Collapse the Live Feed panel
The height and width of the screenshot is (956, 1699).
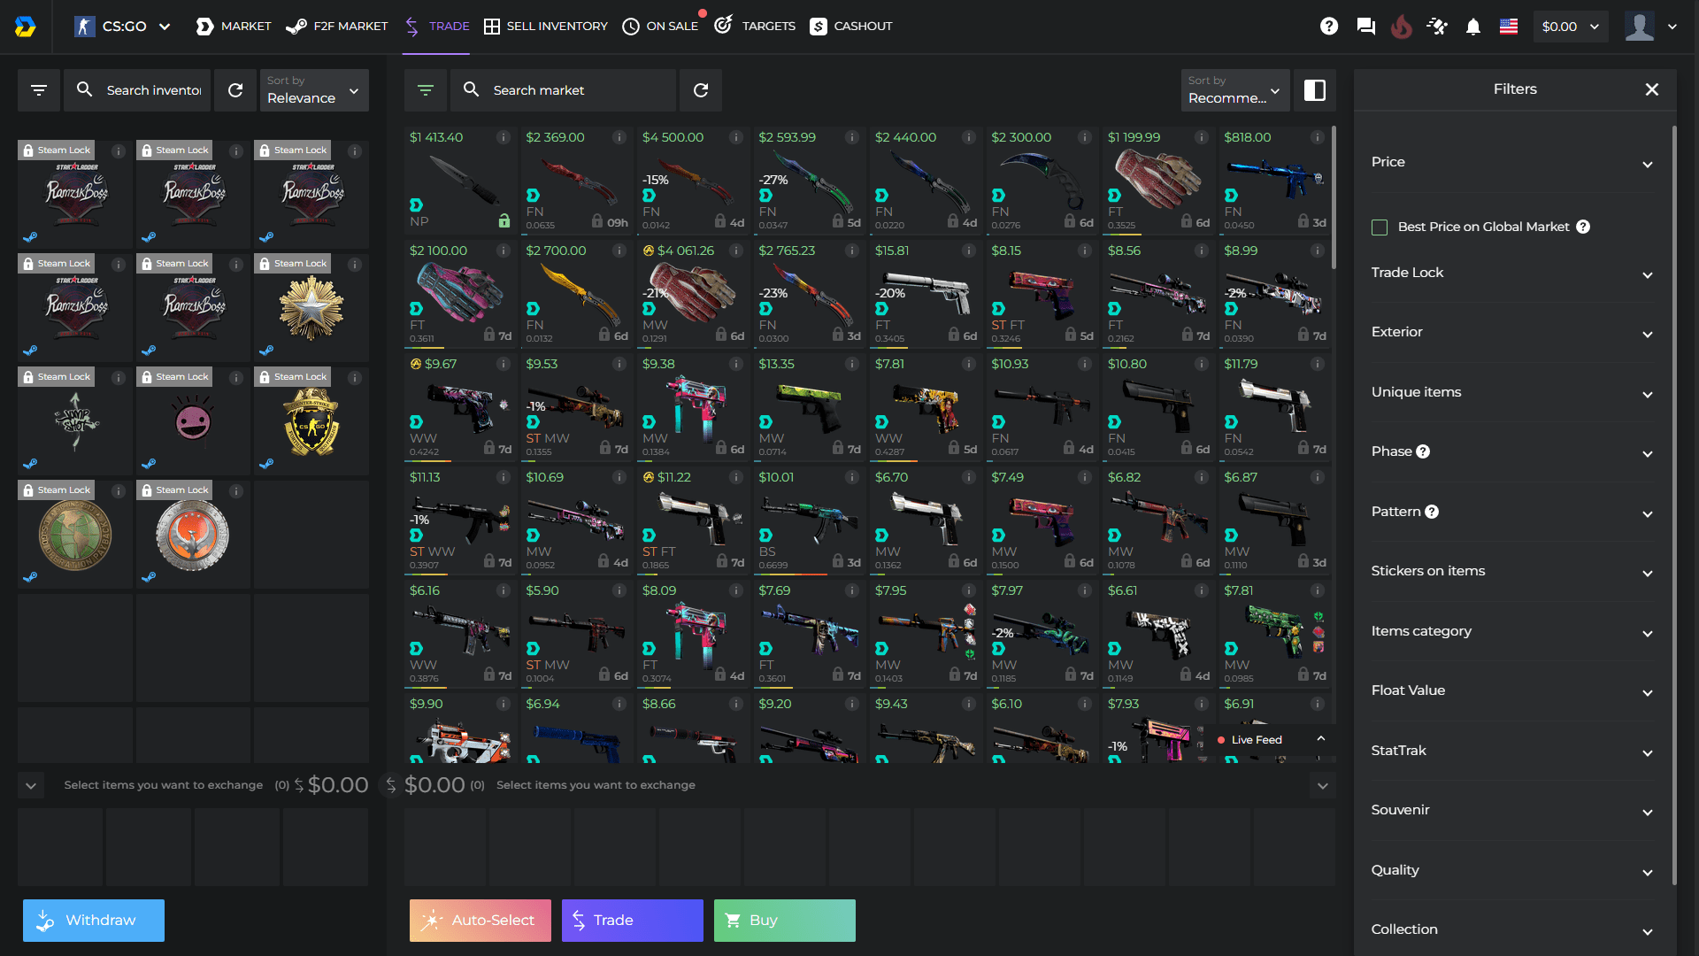point(1321,737)
